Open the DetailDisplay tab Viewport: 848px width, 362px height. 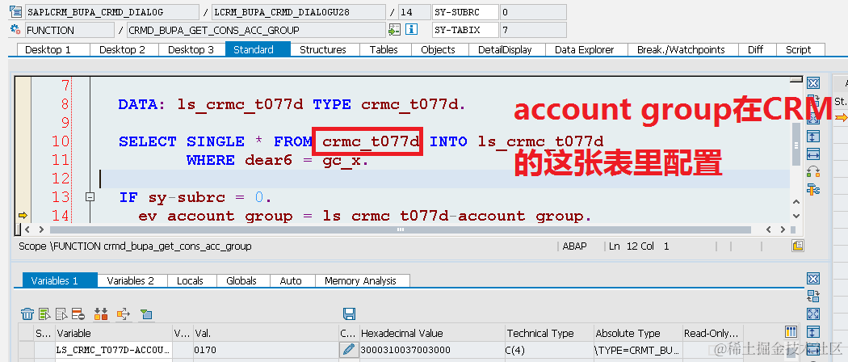point(505,50)
